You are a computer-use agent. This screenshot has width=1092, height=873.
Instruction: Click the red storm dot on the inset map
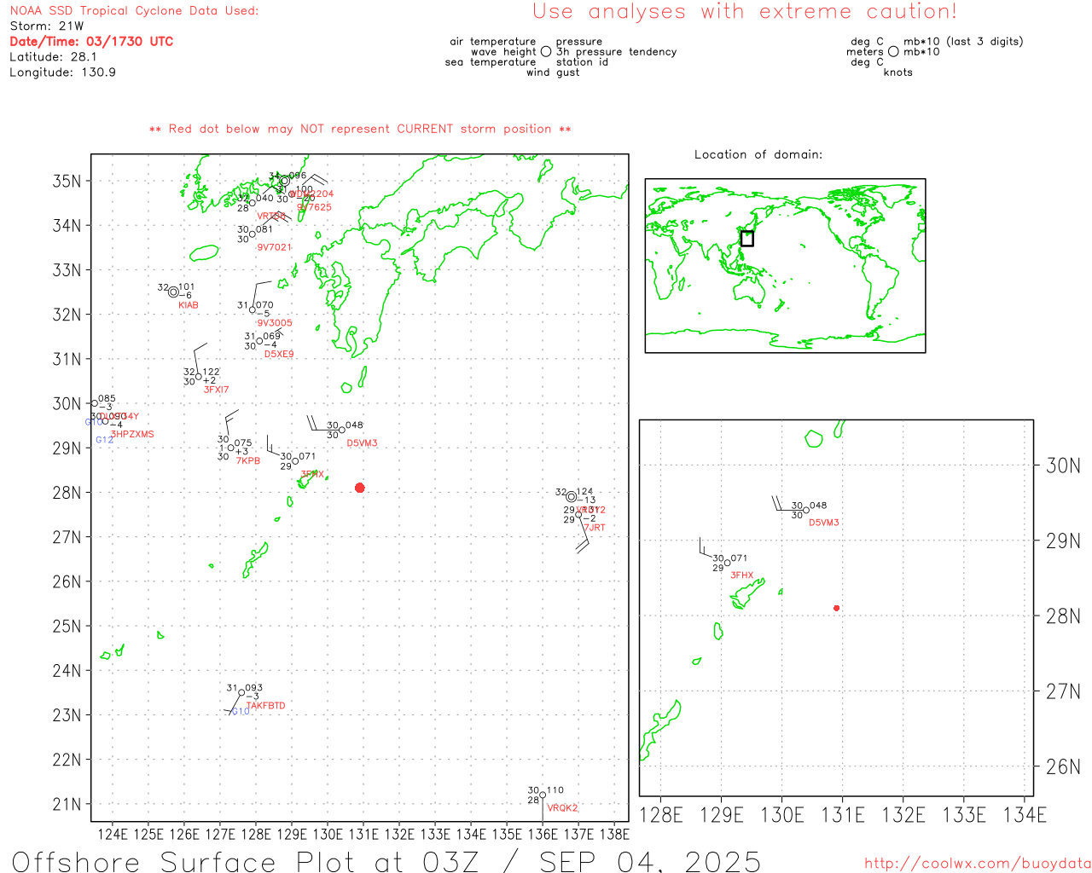pyautogui.click(x=837, y=608)
